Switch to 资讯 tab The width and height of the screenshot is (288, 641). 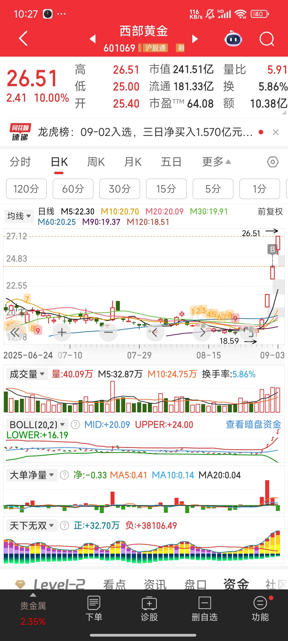(155, 584)
